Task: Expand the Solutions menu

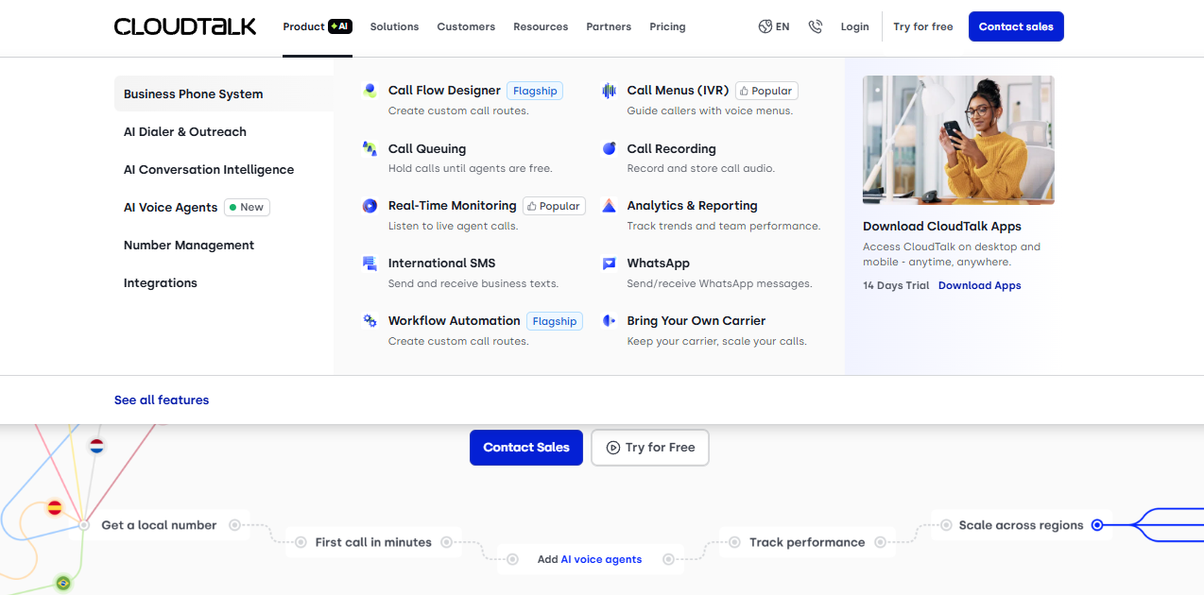Action: (394, 26)
